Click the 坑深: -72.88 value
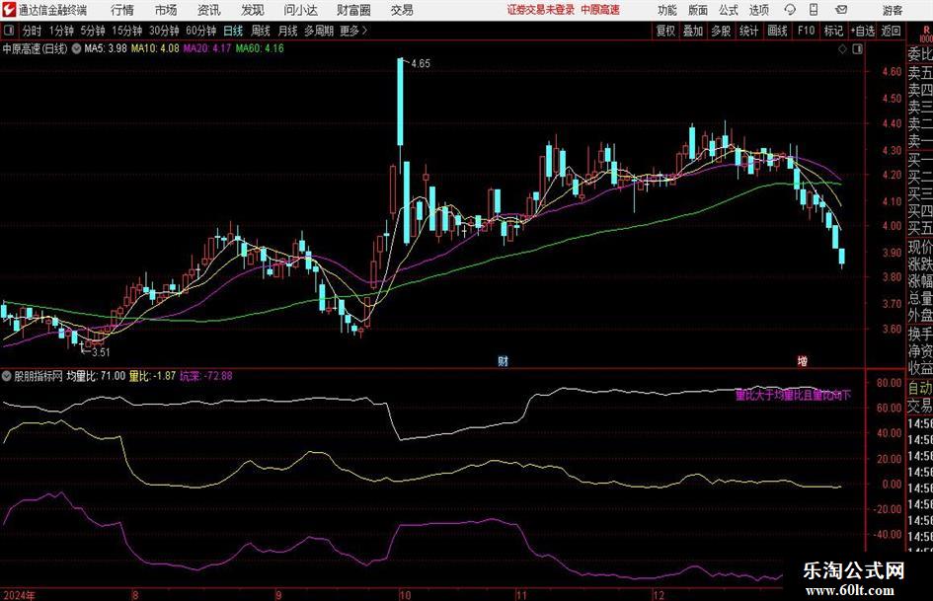The width and height of the screenshot is (933, 601). 206,376
